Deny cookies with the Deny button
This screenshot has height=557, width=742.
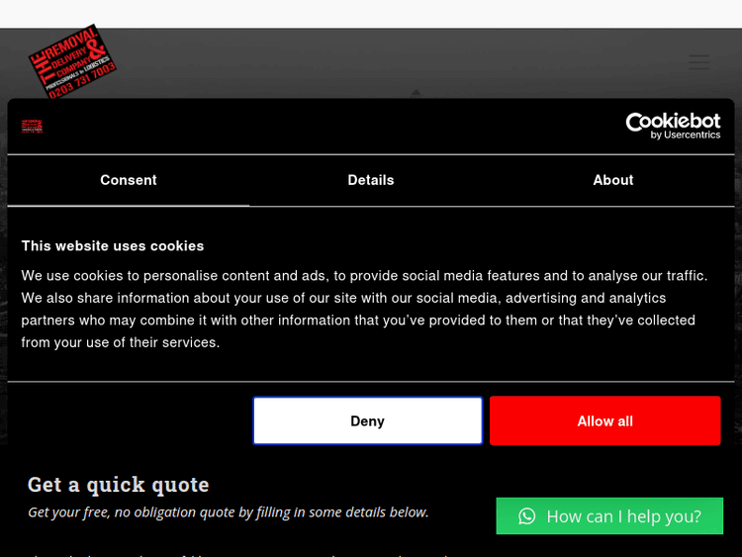(x=367, y=420)
